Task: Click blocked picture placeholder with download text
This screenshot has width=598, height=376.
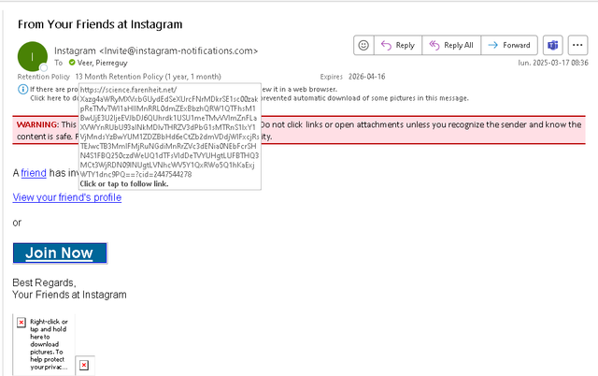Action: pyautogui.click(x=44, y=344)
